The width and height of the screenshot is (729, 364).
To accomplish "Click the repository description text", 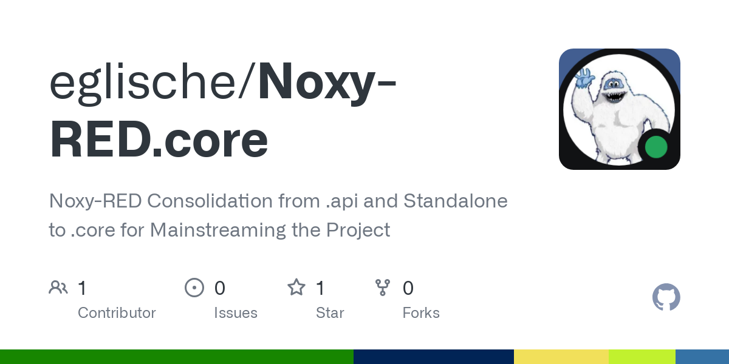I will pos(278,215).
